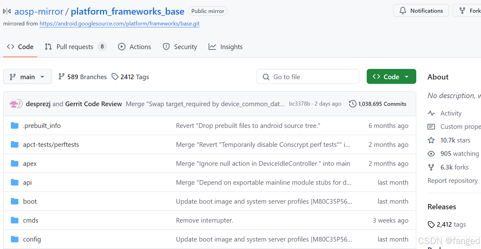Screen dimensions: 481x249
Task: Click the folder icon for apex
Action: (x=15, y=163)
